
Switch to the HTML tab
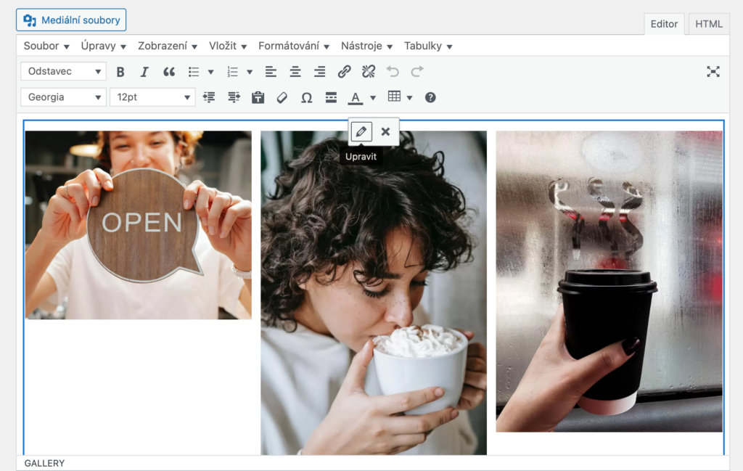(709, 24)
